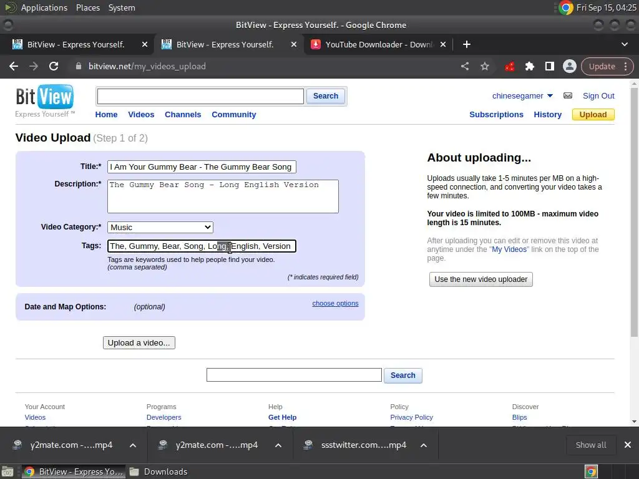The width and height of the screenshot is (639, 479).
Task: Focus the bottom search input field
Action: pyautogui.click(x=294, y=375)
